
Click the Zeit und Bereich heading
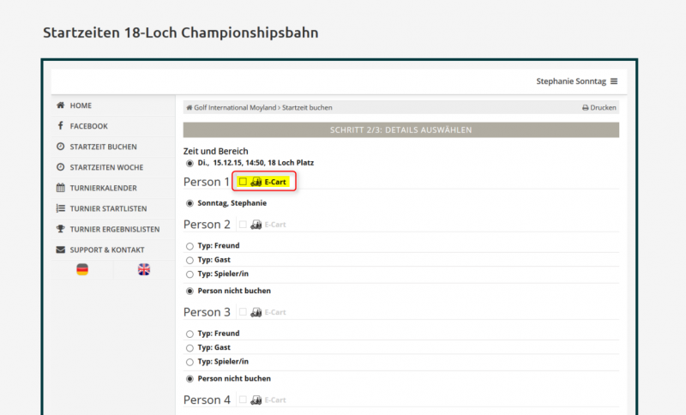216,151
